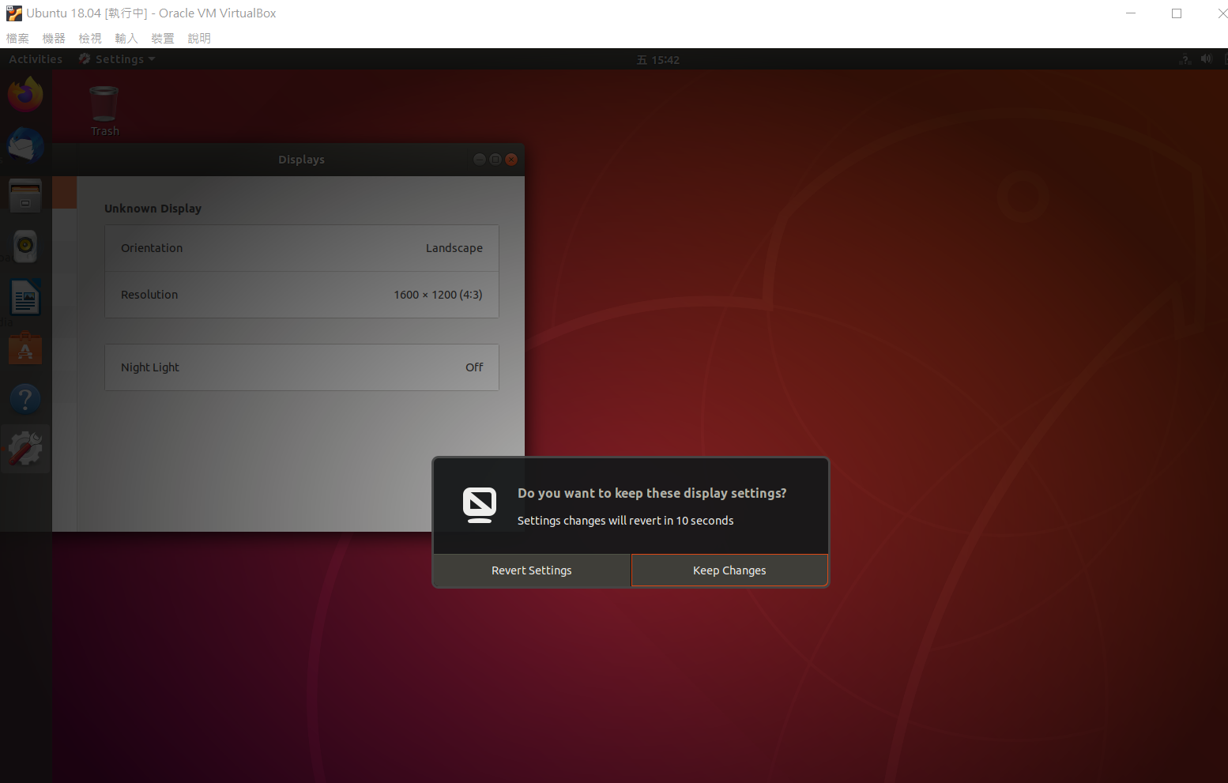Open the clock showing 15:42
This screenshot has width=1228, height=783.
pos(658,60)
